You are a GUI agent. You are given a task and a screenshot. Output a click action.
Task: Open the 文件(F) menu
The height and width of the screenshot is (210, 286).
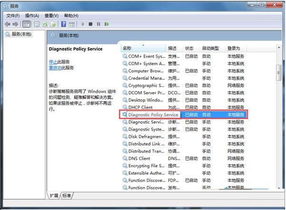(x=13, y=16)
